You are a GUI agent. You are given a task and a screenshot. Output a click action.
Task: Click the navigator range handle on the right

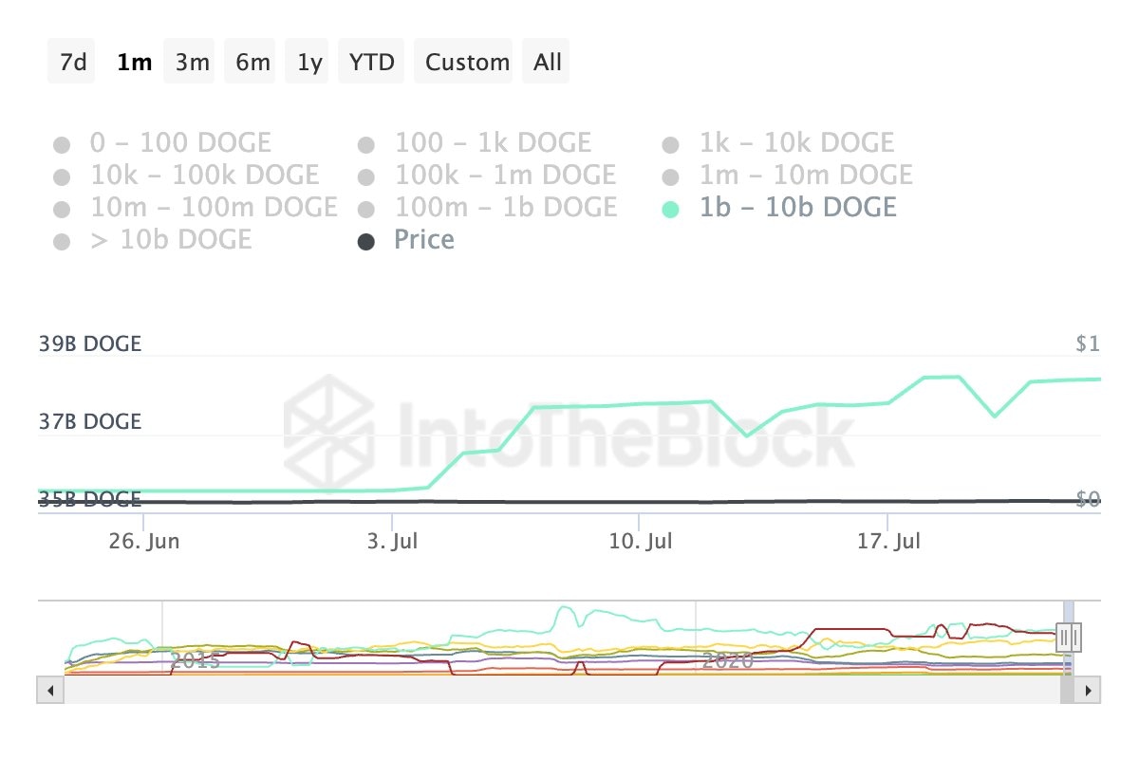pyautogui.click(x=1070, y=636)
